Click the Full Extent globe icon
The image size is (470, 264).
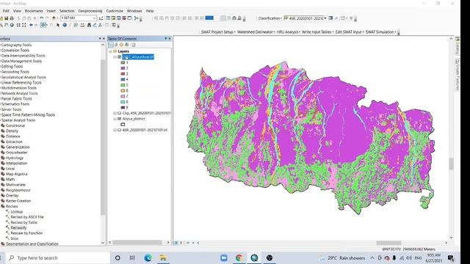click(x=12, y=25)
